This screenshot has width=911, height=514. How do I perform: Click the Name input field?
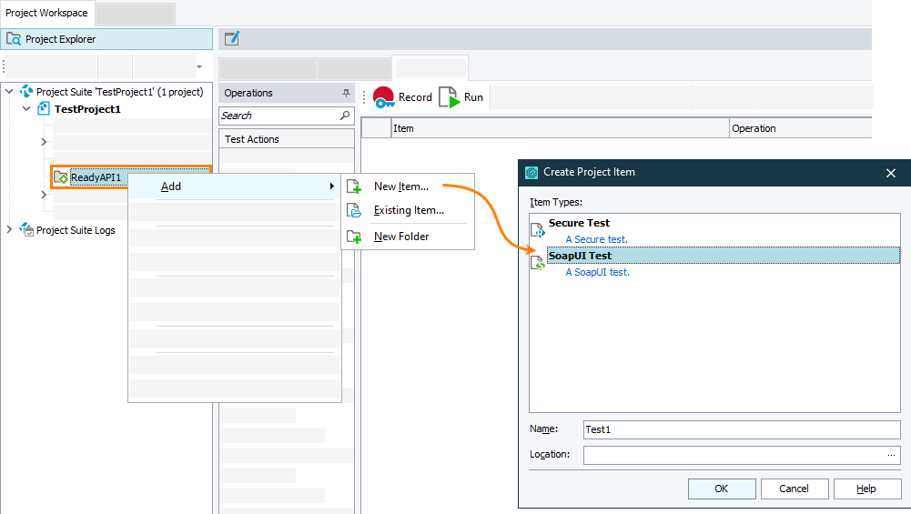click(x=740, y=429)
